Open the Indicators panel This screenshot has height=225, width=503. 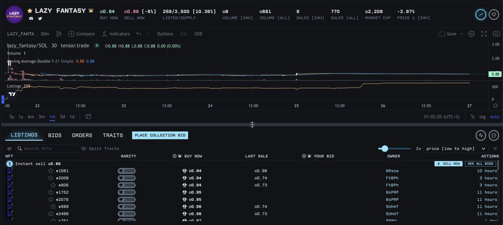click(x=116, y=34)
